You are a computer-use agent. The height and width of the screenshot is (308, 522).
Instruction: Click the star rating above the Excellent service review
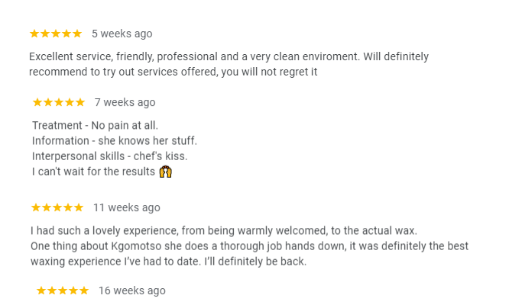56,34
